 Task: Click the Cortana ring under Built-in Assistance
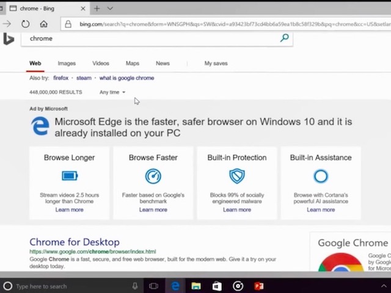click(x=321, y=176)
